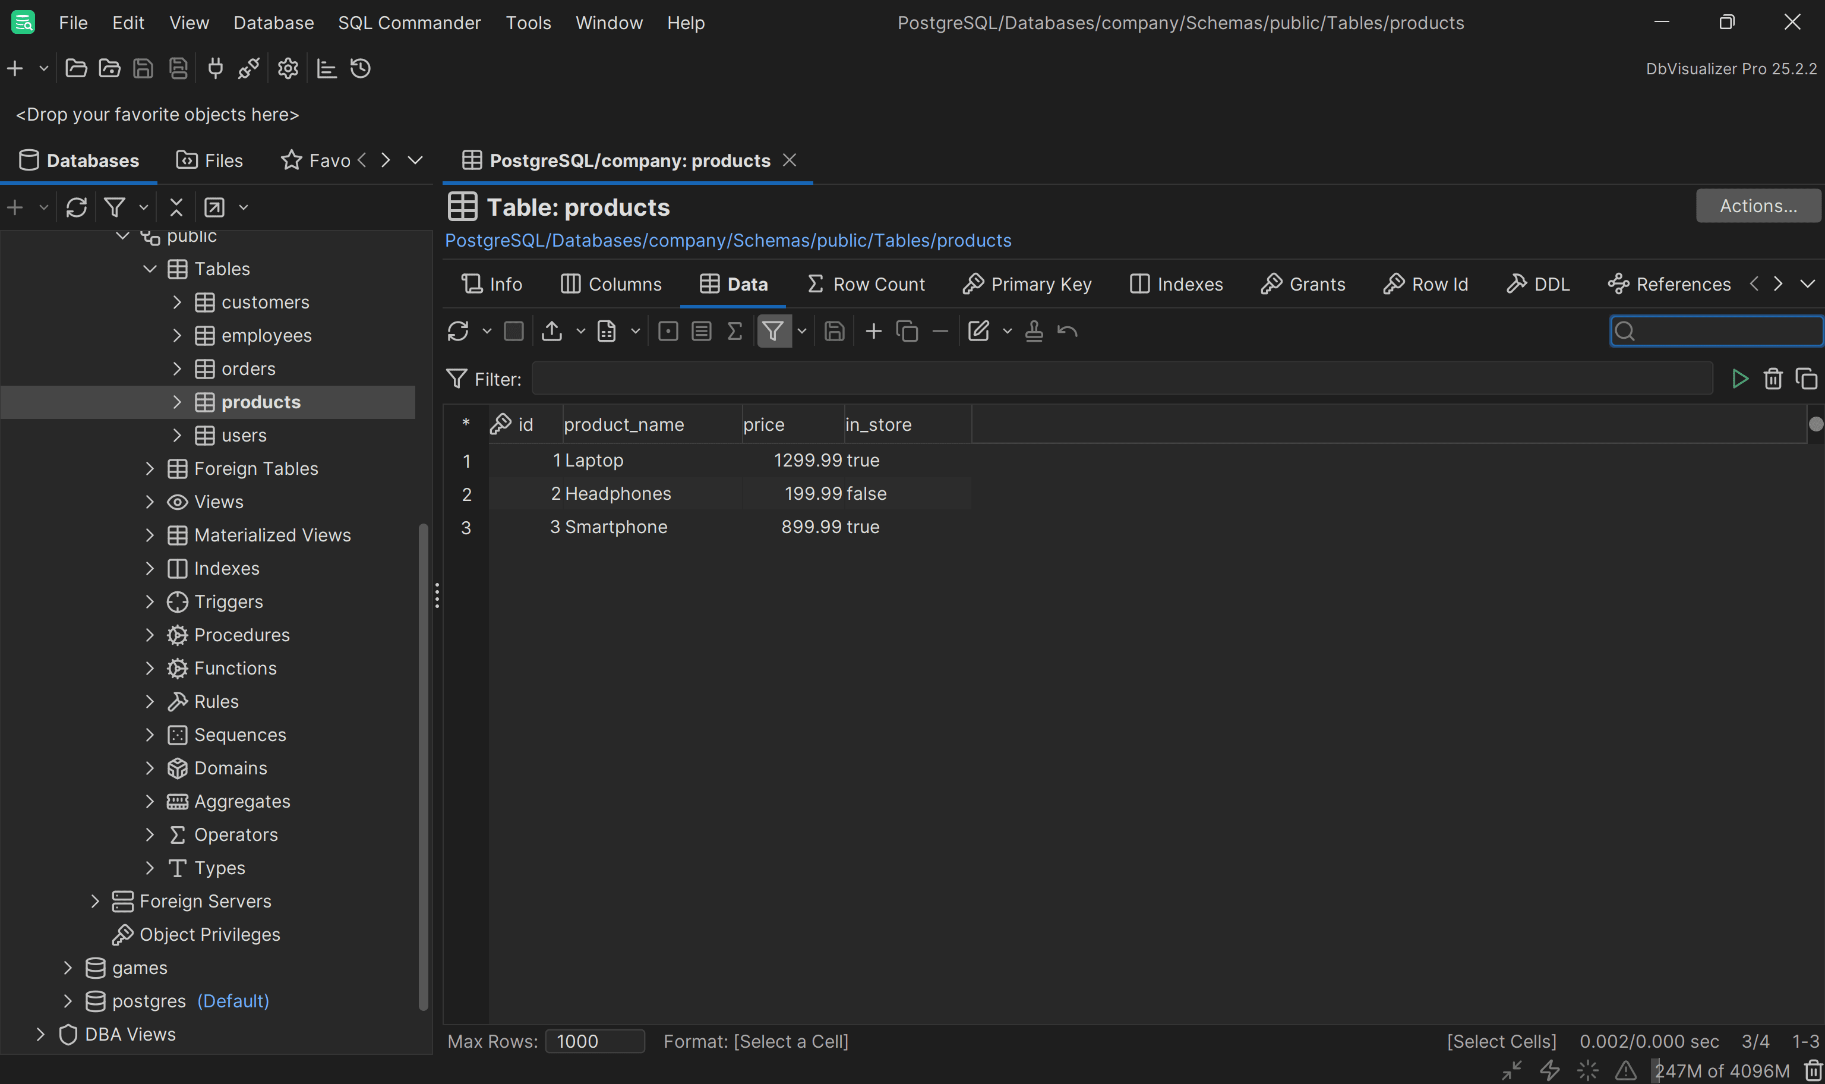Delete selected row minus icon

(940, 332)
